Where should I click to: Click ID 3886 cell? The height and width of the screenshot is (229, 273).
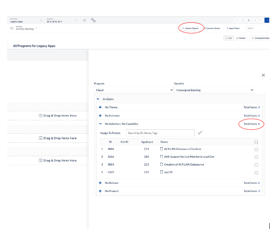(x=111, y=149)
